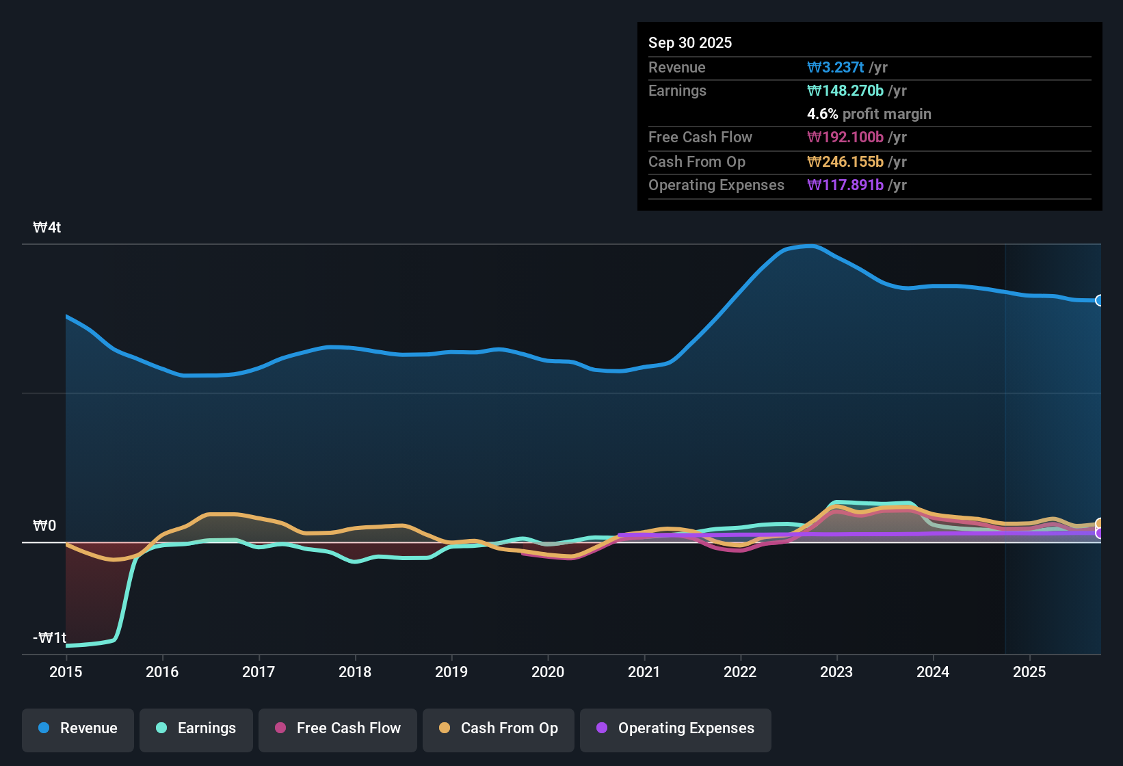
Task: Click the pink Free Cash Flow legend dot
Action: [x=279, y=728]
